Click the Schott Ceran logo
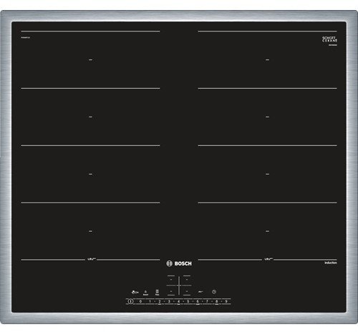Viewport: 358px width, 332px height. (329, 39)
